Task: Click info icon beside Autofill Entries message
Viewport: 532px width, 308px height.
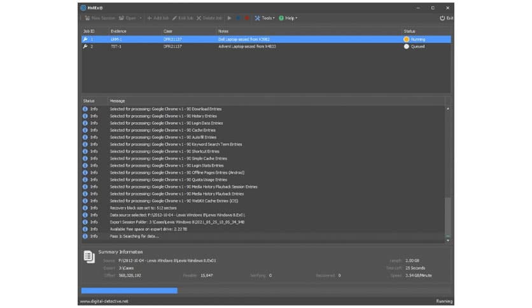Action: [85, 137]
